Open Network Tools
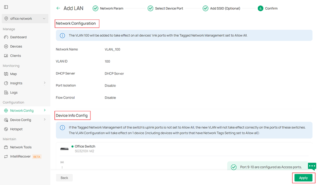Screen dimensions: 318x185 pyautogui.click(x=21, y=147)
